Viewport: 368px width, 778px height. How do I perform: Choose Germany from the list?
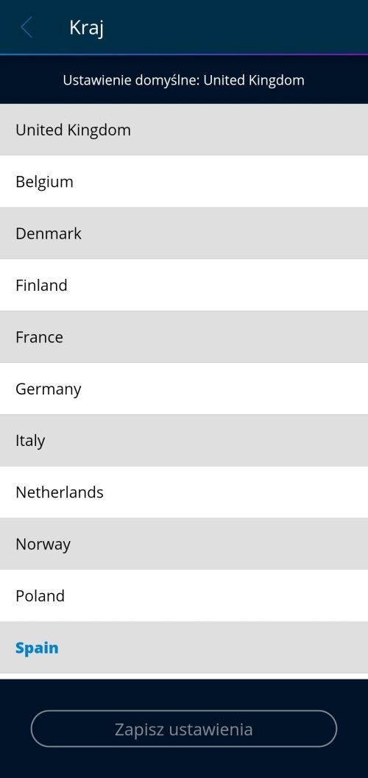click(x=184, y=389)
